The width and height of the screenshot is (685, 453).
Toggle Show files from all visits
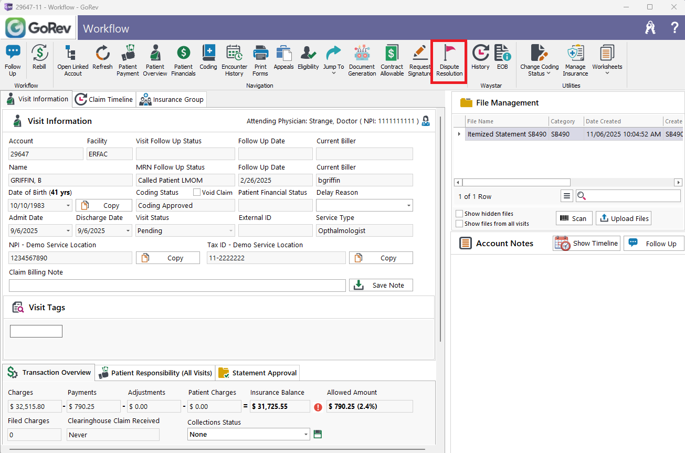click(460, 224)
